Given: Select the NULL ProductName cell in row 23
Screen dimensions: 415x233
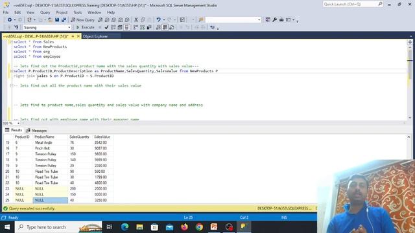Looking at the screenshot, I should pos(51,189).
